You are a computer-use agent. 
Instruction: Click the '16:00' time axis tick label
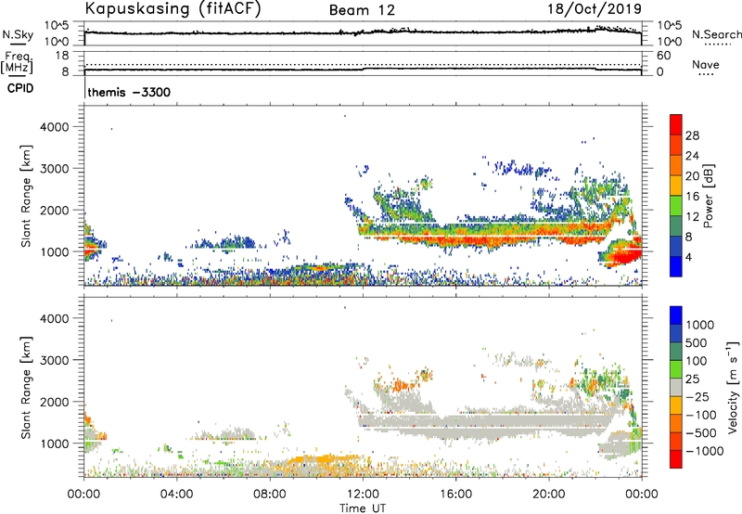[455, 495]
